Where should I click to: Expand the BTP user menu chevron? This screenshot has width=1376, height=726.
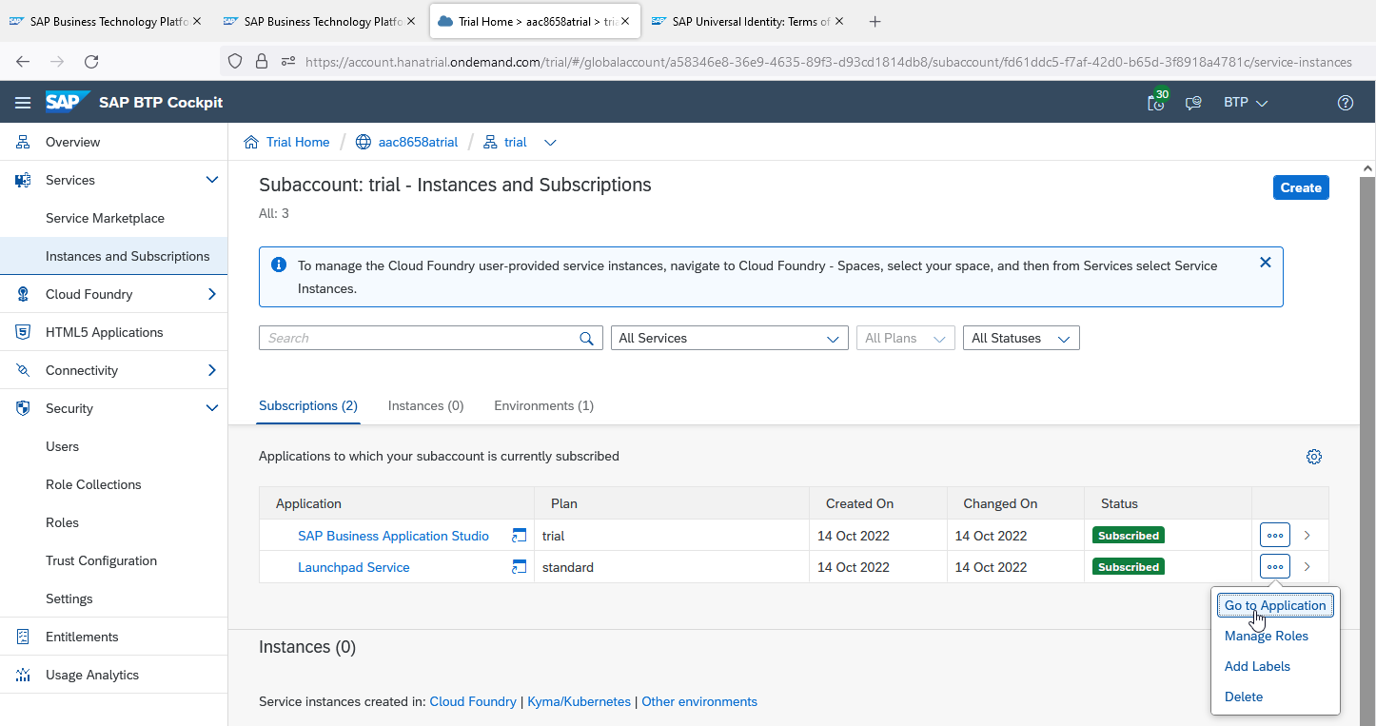[x=1262, y=102]
